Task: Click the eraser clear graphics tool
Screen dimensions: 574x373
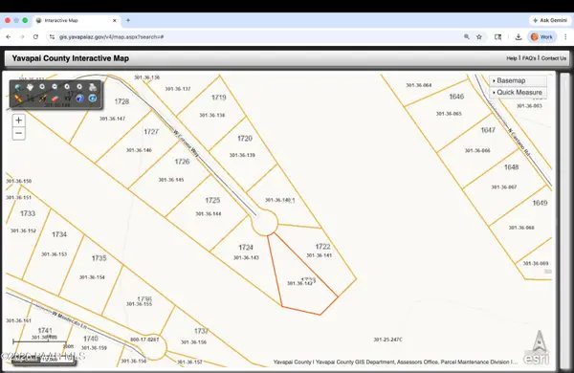Action: point(55,99)
